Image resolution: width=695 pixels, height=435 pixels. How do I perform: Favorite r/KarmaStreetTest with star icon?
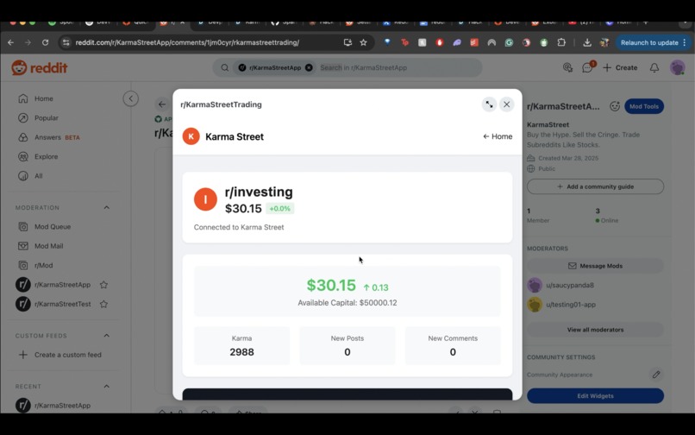pyautogui.click(x=103, y=304)
